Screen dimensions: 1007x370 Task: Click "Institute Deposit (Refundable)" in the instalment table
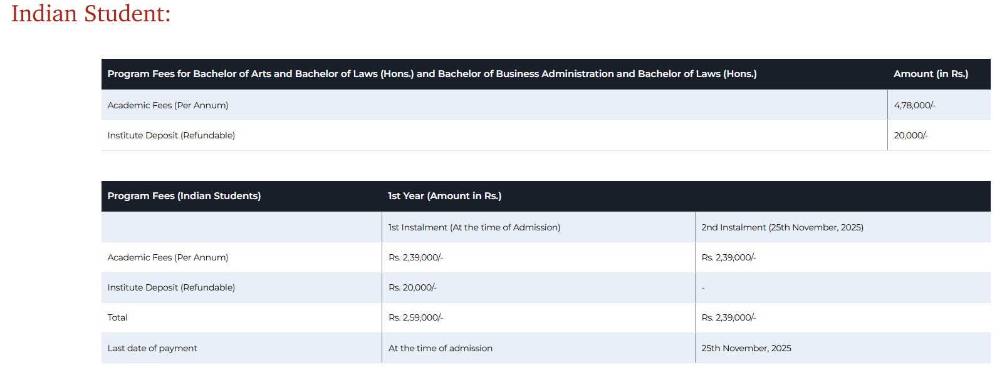[171, 287]
